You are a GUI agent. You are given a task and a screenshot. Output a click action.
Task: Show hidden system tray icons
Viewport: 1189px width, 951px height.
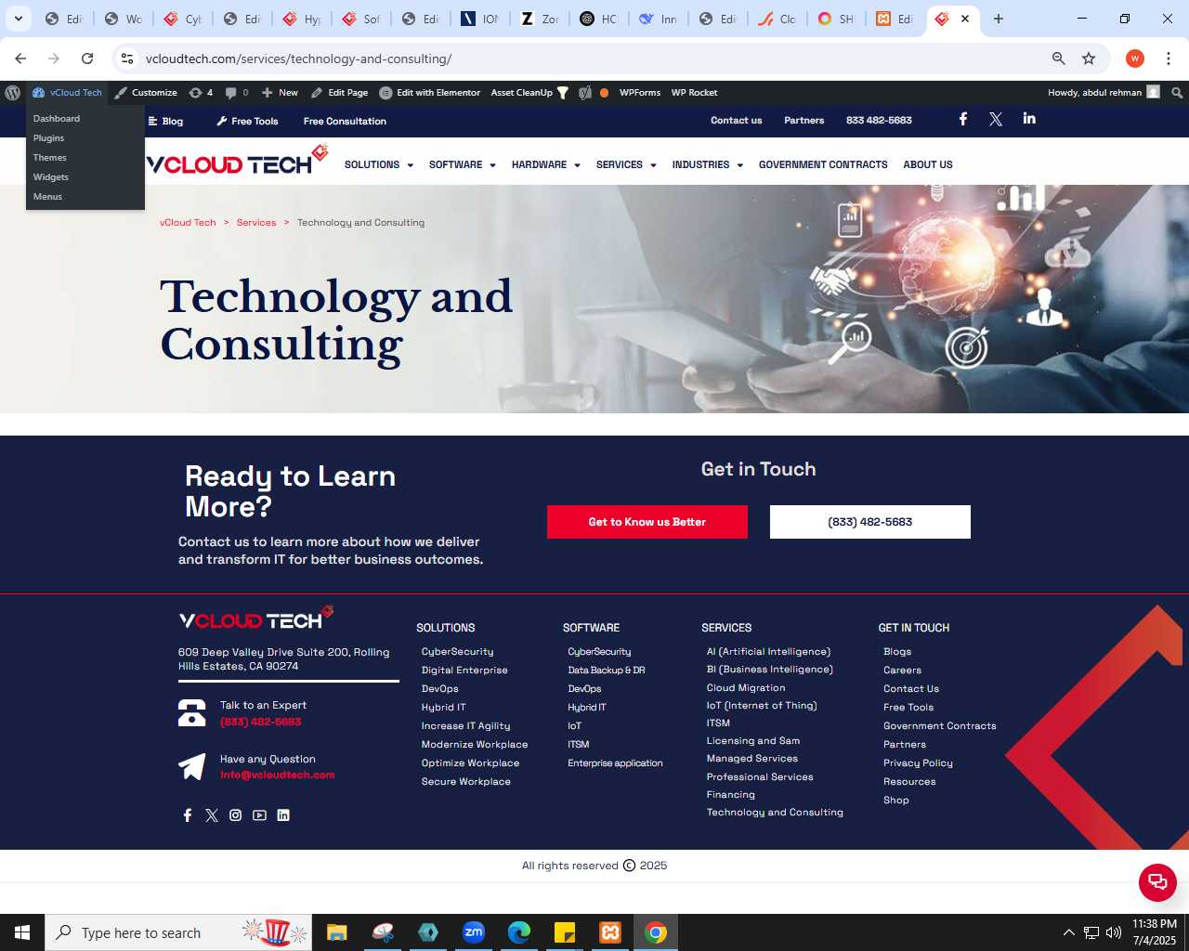(1069, 932)
